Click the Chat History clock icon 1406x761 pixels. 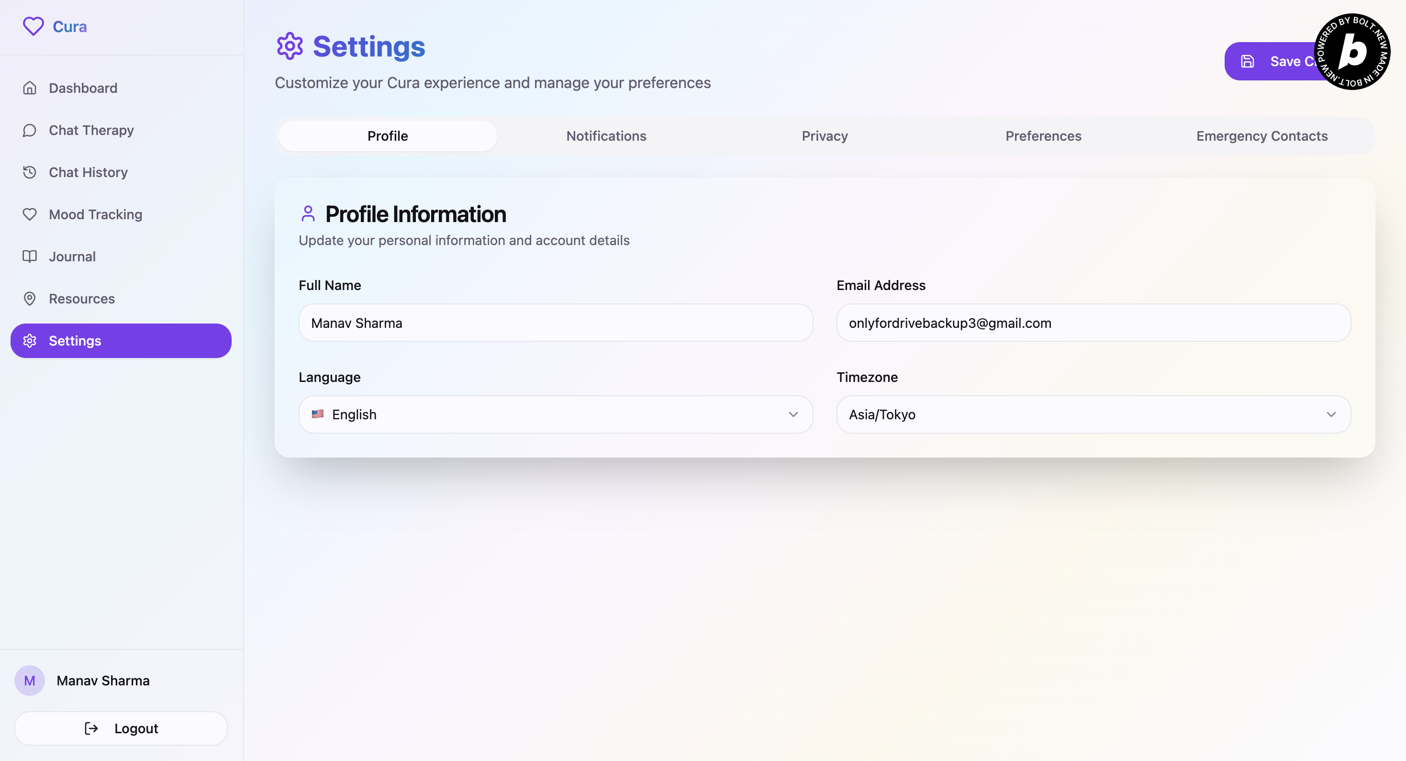coord(30,172)
